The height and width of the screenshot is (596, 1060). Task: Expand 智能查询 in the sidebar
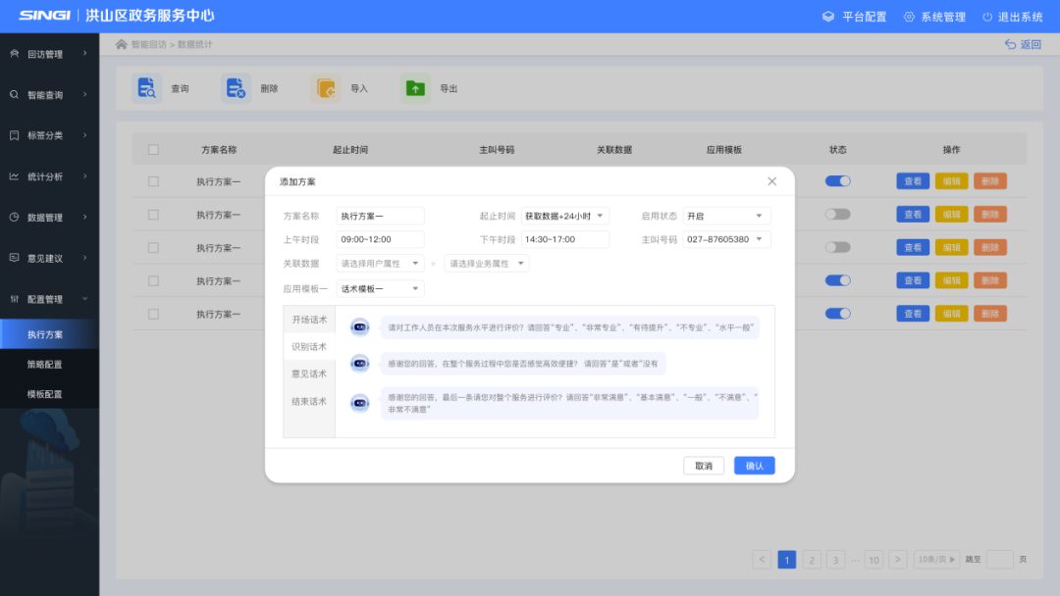49,95
